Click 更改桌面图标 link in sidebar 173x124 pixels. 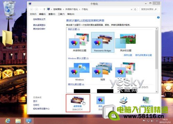(39, 25)
